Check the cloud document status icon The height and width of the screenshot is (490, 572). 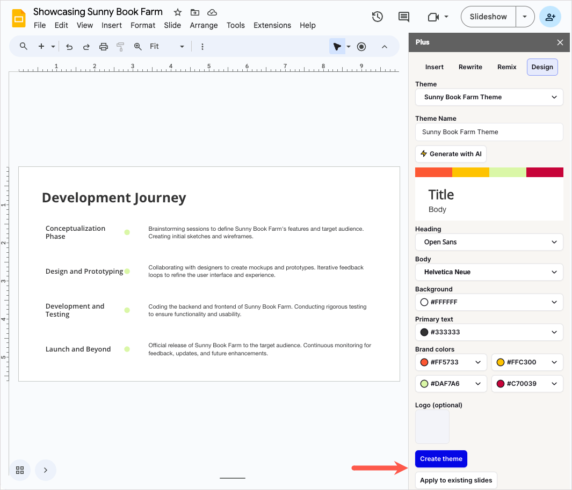[212, 12]
